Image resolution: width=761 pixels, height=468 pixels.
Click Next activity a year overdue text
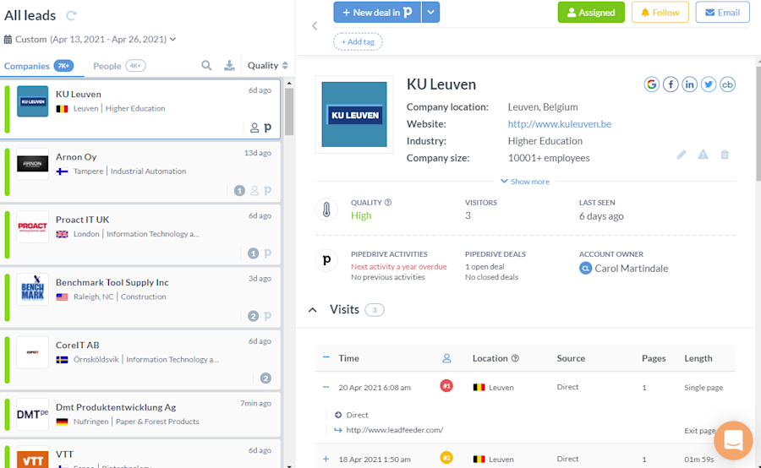click(x=399, y=267)
